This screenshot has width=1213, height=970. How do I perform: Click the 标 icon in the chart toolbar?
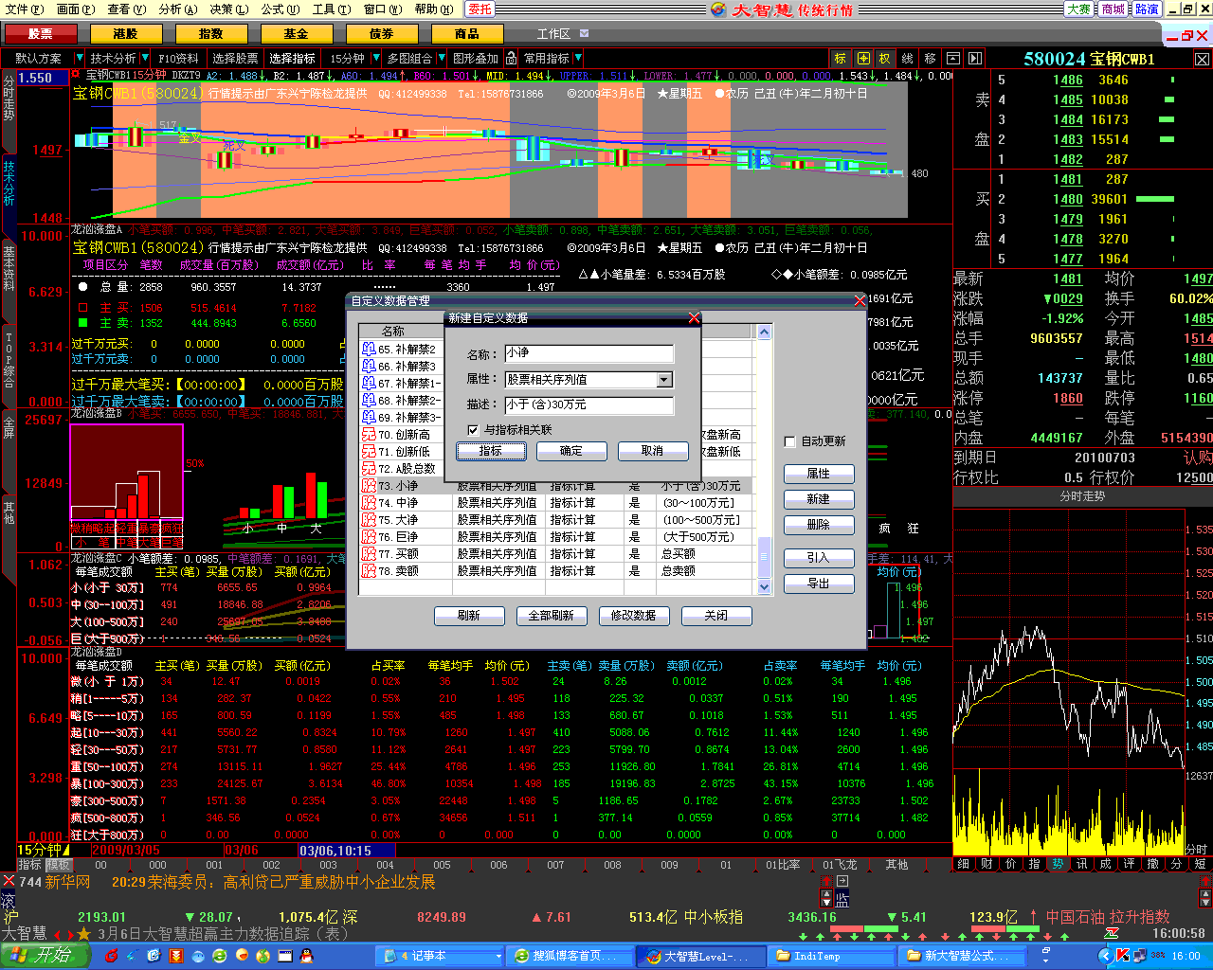pyautogui.click(x=840, y=59)
